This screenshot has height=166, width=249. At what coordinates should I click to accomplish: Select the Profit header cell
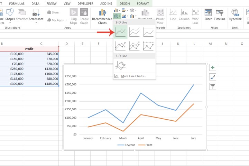tap(41, 49)
